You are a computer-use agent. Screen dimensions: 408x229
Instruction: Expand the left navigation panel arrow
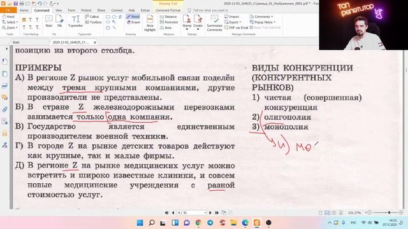click(6, 48)
